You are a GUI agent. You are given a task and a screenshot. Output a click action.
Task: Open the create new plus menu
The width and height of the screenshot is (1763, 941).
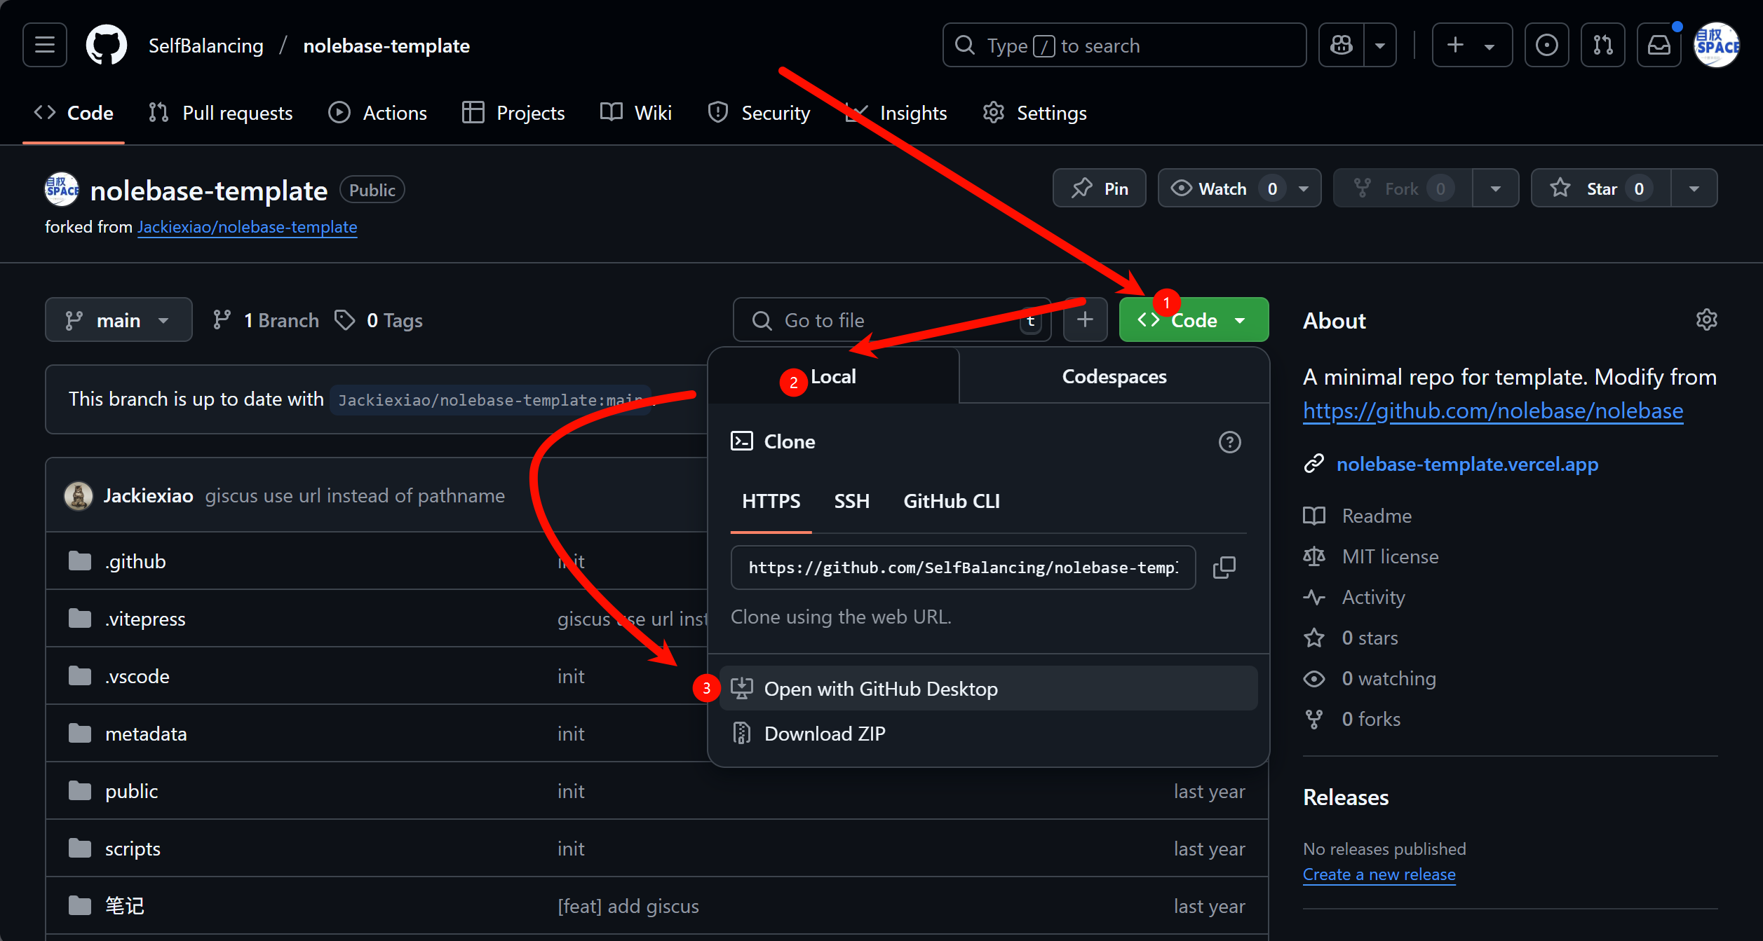click(1472, 46)
